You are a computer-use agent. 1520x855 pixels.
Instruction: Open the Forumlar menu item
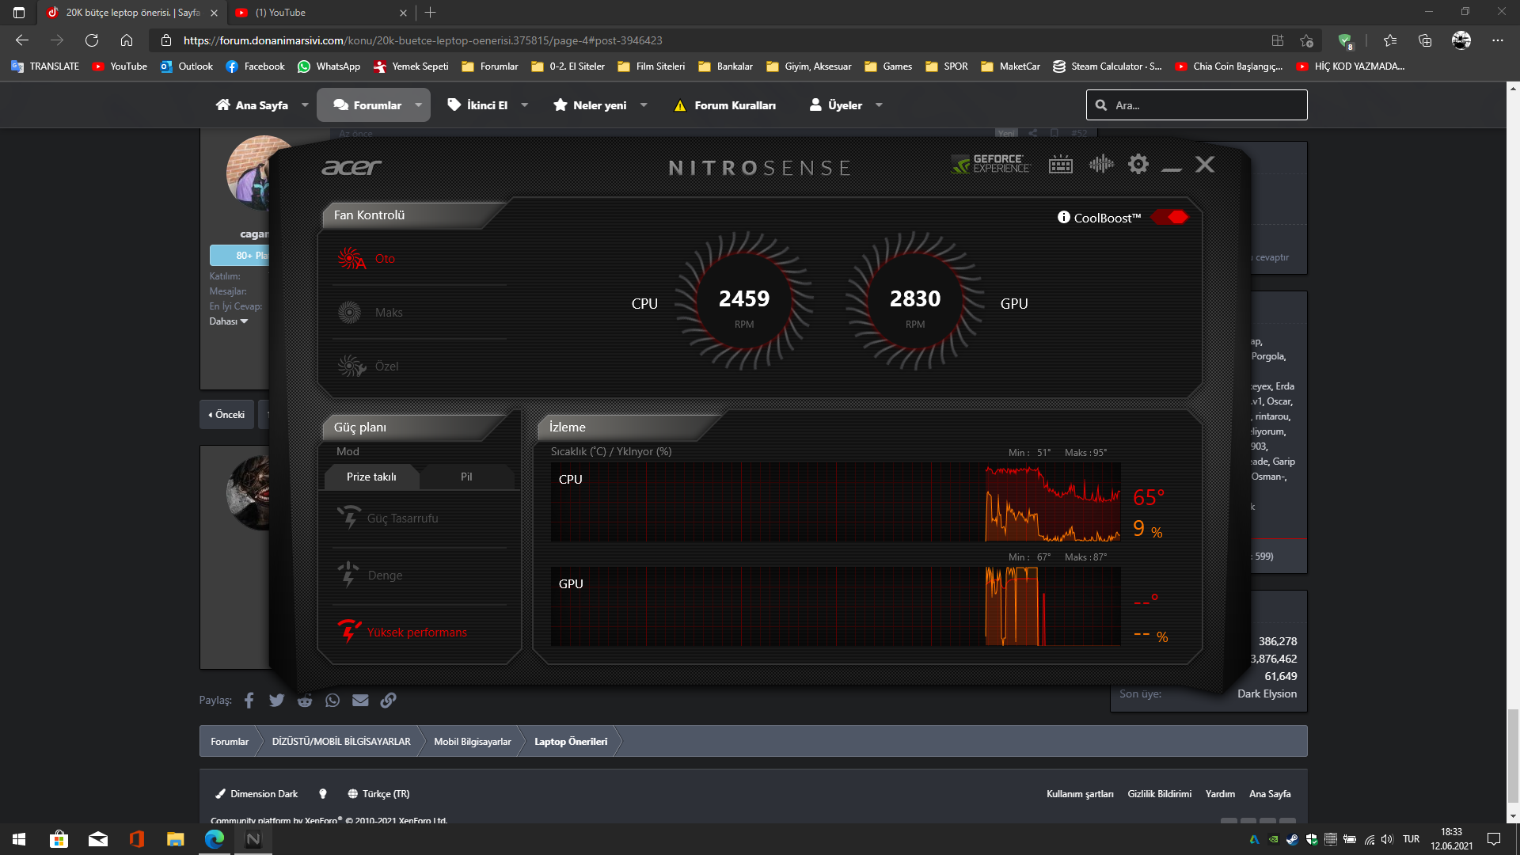367,105
